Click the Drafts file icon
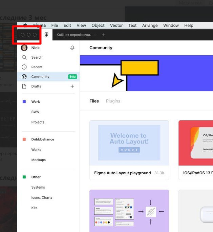The width and height of the screenshot is (213, 232). (24, 86)
